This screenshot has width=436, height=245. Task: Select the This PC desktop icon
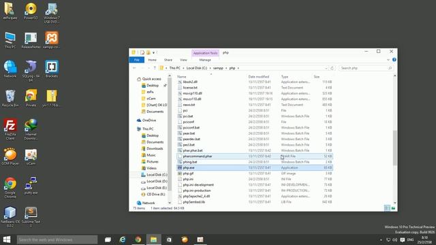[10, 40]
